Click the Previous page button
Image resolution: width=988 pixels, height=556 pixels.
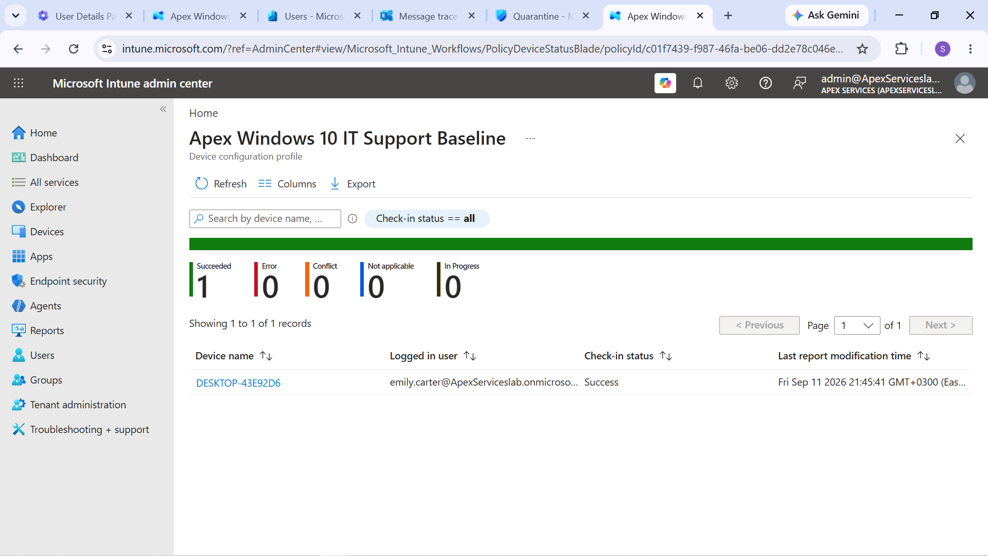point(759,325)
